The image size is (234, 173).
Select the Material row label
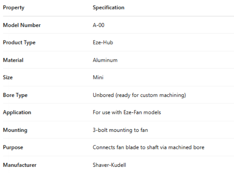pyautogui.click(x=13, y=60)
